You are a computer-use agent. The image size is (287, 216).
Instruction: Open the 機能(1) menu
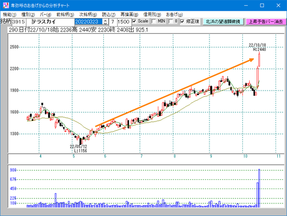tap(10, 14)
